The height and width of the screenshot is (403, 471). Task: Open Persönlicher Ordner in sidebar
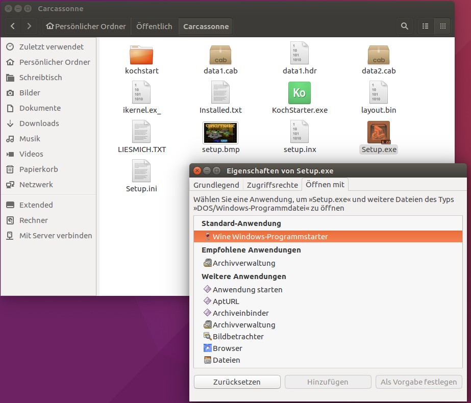(x=48, y=62)
